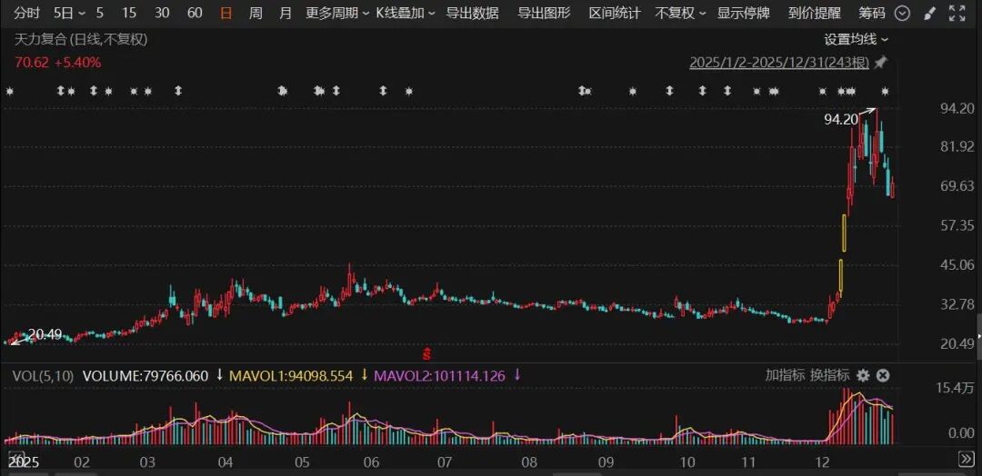Click the 2025/1/2-2025/12/31 date range link
This screenshot has height=476, width=982.
(x=778, y=63)
